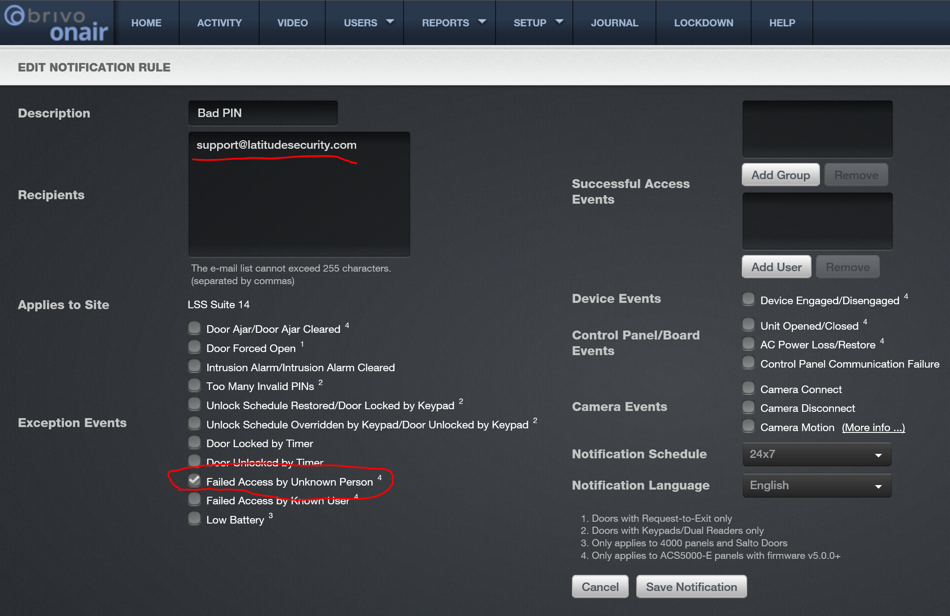Expand the Users menu arrow

[x=390, y=21]
